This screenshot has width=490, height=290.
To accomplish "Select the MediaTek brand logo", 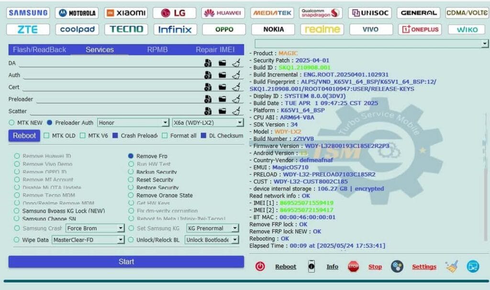I will [x=272, y=13].
